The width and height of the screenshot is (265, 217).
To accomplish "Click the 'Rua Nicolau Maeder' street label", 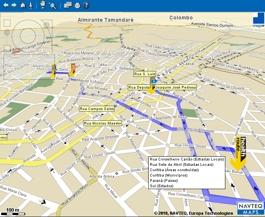I will [103, 123].
